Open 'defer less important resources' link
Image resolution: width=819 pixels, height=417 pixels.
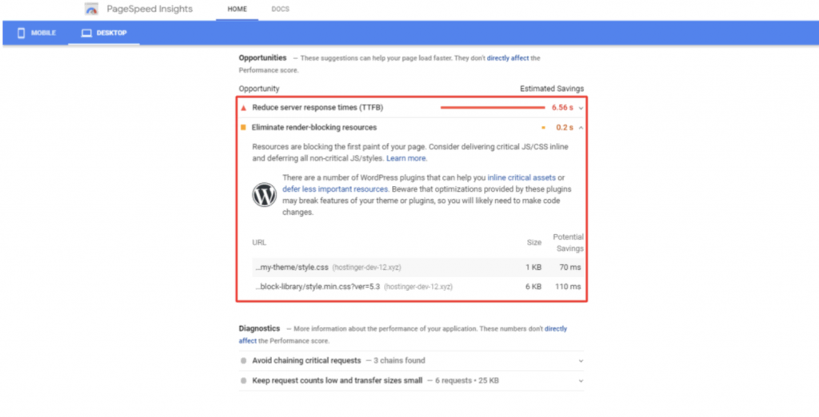tap(335, 189)
